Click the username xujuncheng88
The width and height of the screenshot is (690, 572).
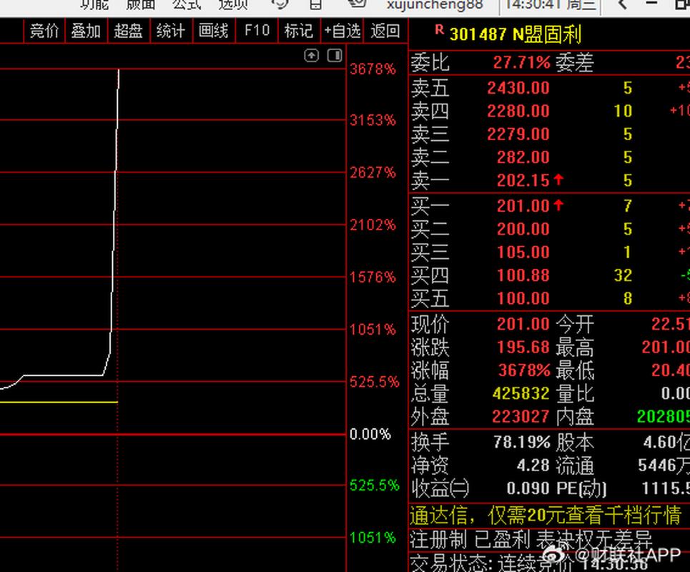click(x=435, y=4)
